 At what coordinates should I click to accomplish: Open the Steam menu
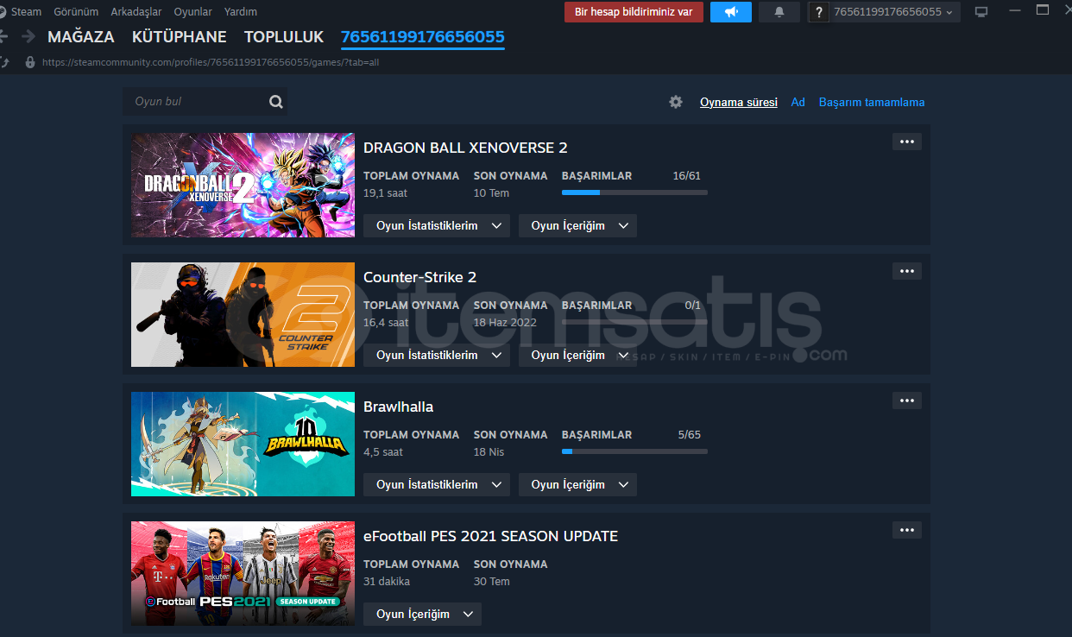click(26, 12)
